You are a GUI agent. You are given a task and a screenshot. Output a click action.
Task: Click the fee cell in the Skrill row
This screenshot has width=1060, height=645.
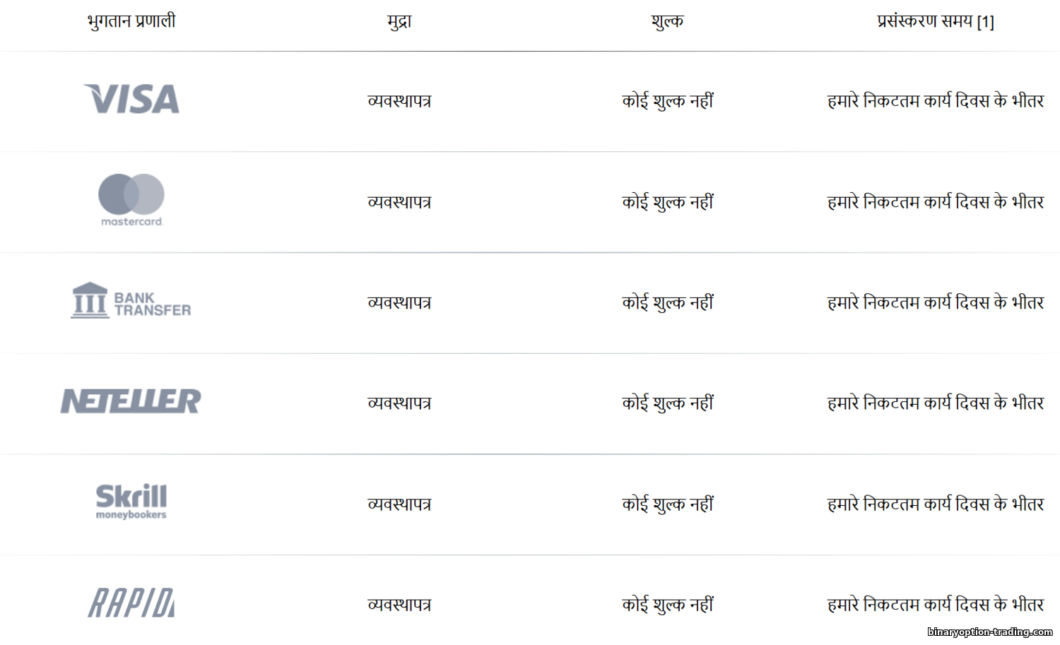(667, 504)
